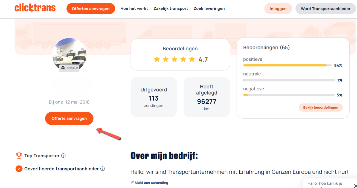Click the orange verified badge icon

19,169
